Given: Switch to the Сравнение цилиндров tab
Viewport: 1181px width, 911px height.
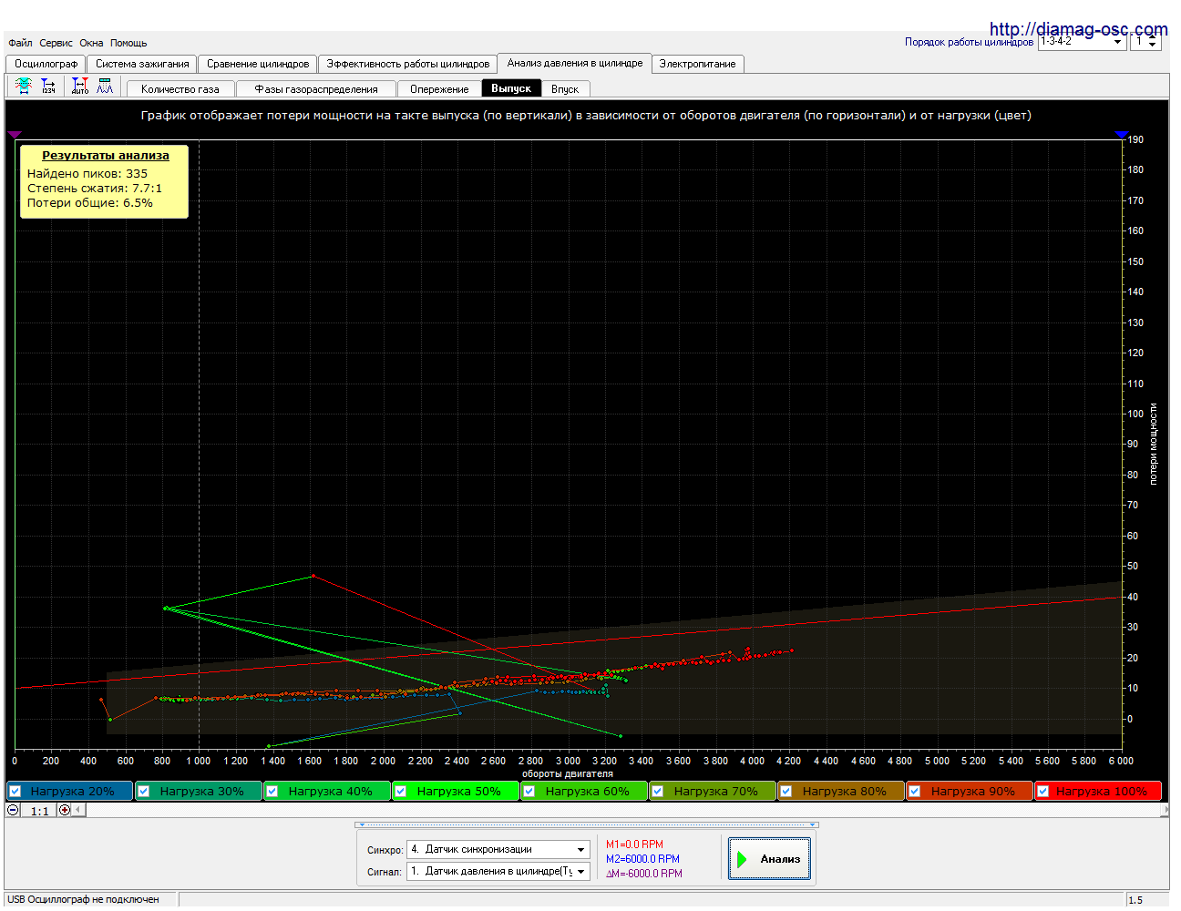Looking at the screenshot, I should point(258,64).
